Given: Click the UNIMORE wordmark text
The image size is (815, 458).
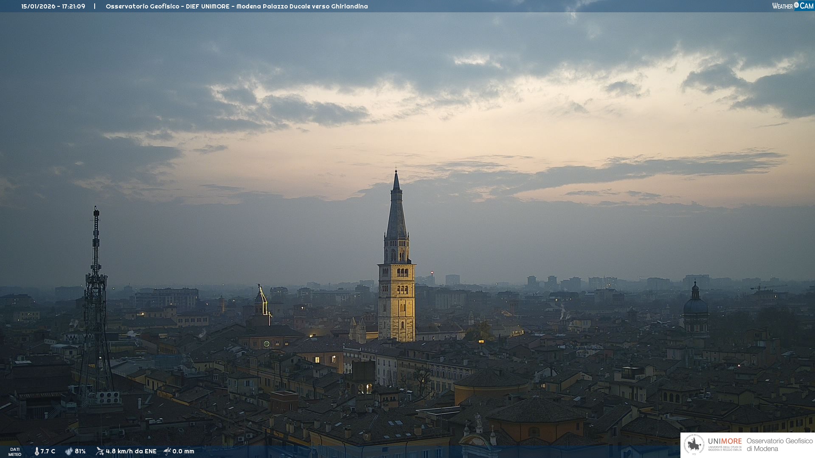Looking at the screenshot, I should pyautogui.click(x=725, y=441).
